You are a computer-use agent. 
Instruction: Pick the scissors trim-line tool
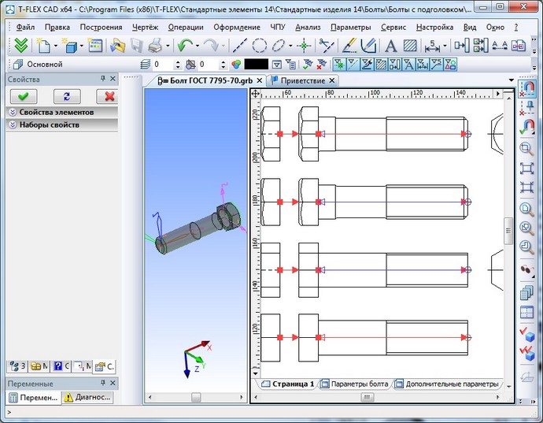tap(327, 46)
